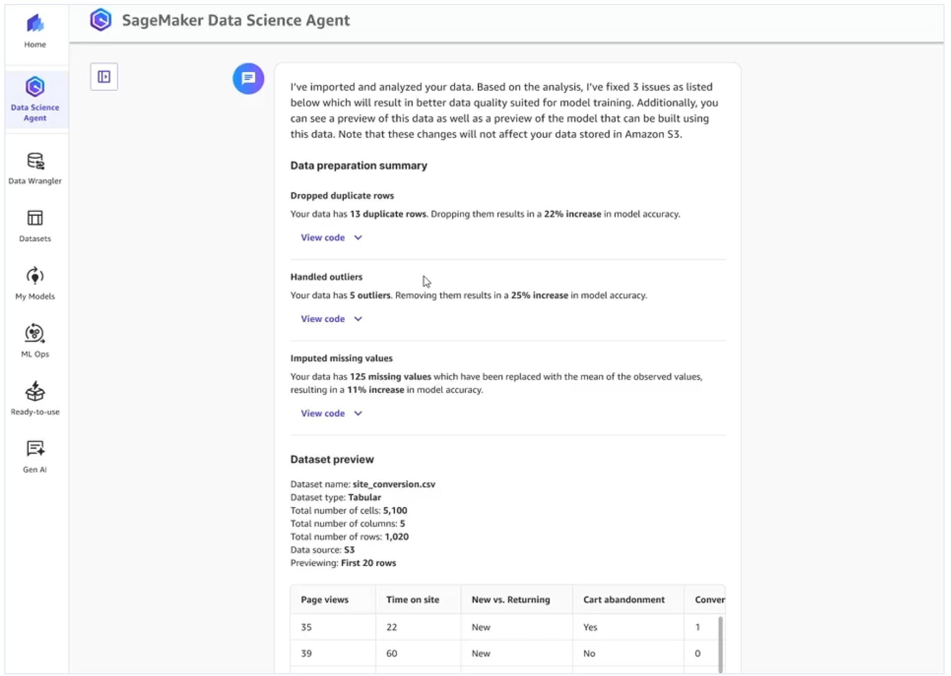Open the Home icon in sidebar
951x676 pixels.
(x=35, y=23)
